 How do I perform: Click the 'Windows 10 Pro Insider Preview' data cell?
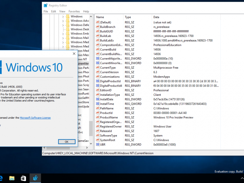(173, 117)
